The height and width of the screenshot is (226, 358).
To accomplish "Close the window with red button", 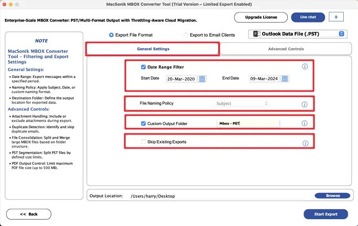I will (4, 4).
